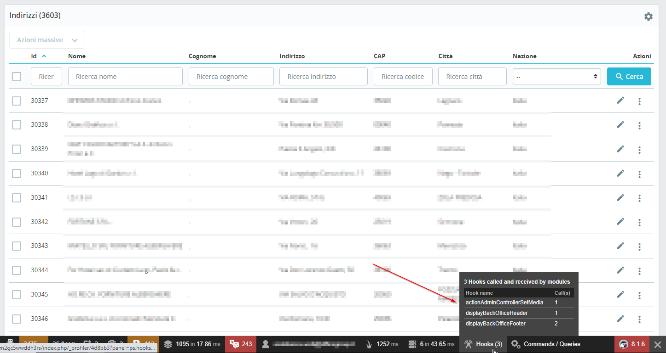Viewport: 666px width, 353px height.
Task: Open the 1252 ms profiler panel
Action: tap(382, 344)
